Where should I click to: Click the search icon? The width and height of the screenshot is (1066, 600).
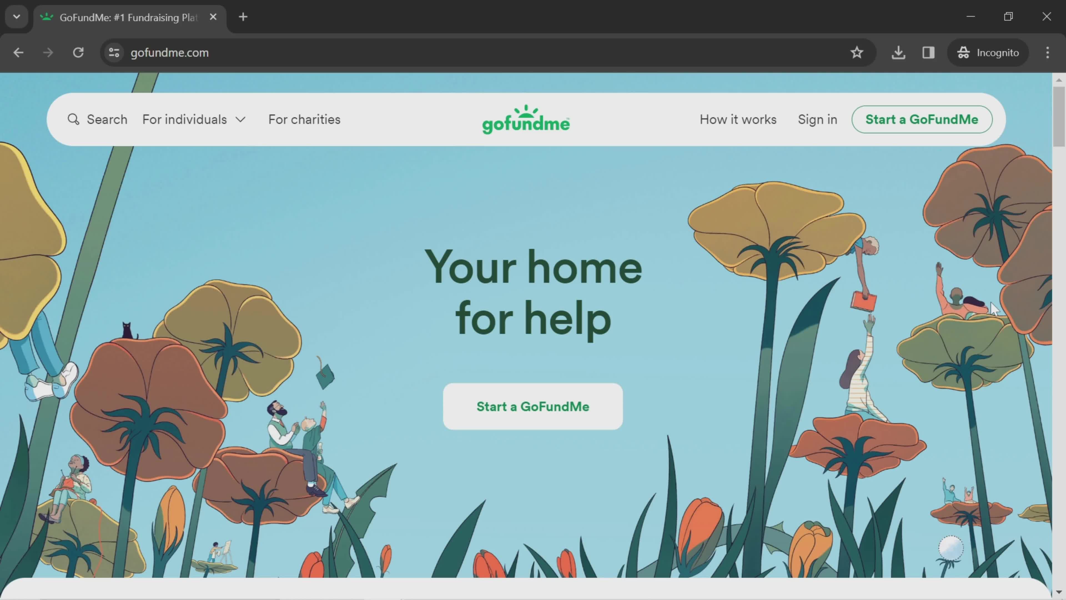(73, 119)
